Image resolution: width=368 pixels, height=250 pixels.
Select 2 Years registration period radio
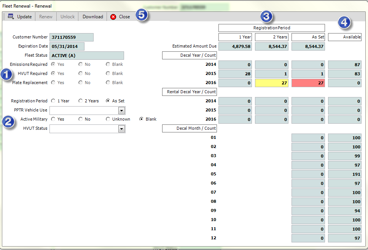tap(80, 101)
